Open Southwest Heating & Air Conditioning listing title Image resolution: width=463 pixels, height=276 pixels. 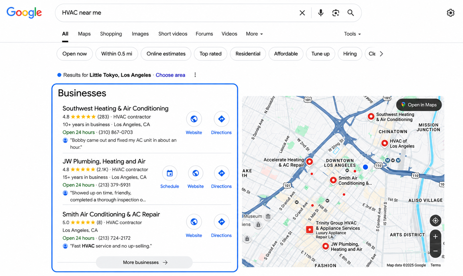pyautogui.click(x=115, y=109)
